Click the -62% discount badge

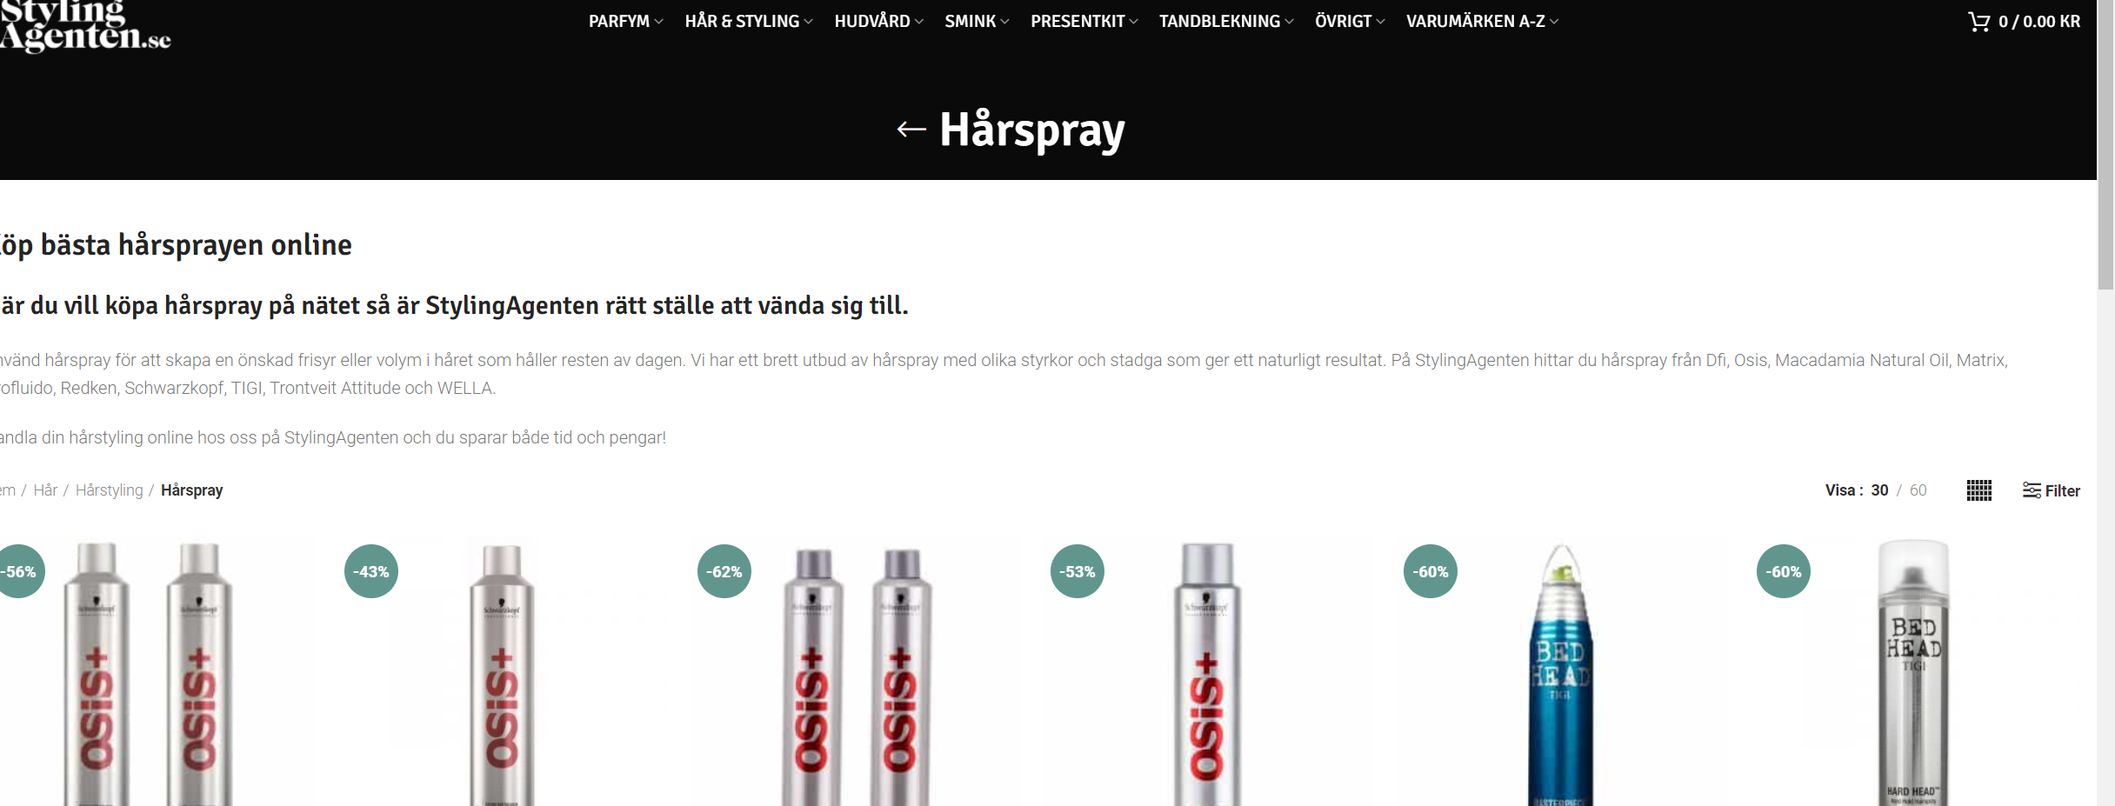click(x=724, y=571)
